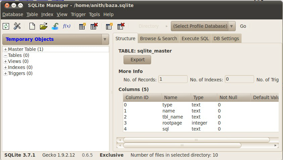This screenshot has height=160, width=283.
Task: Select the 'type' column row
Action: pyautogui.click(x=201, y=105)
